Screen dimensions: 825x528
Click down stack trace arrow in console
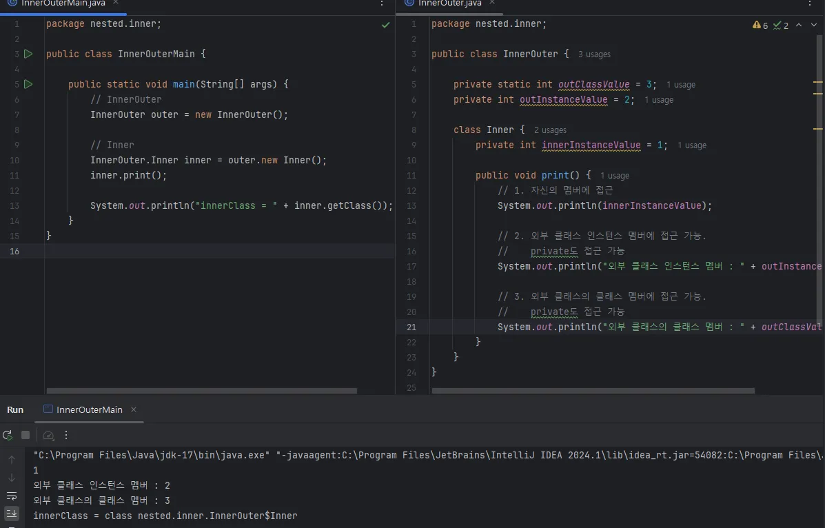[x=12, y=478]
